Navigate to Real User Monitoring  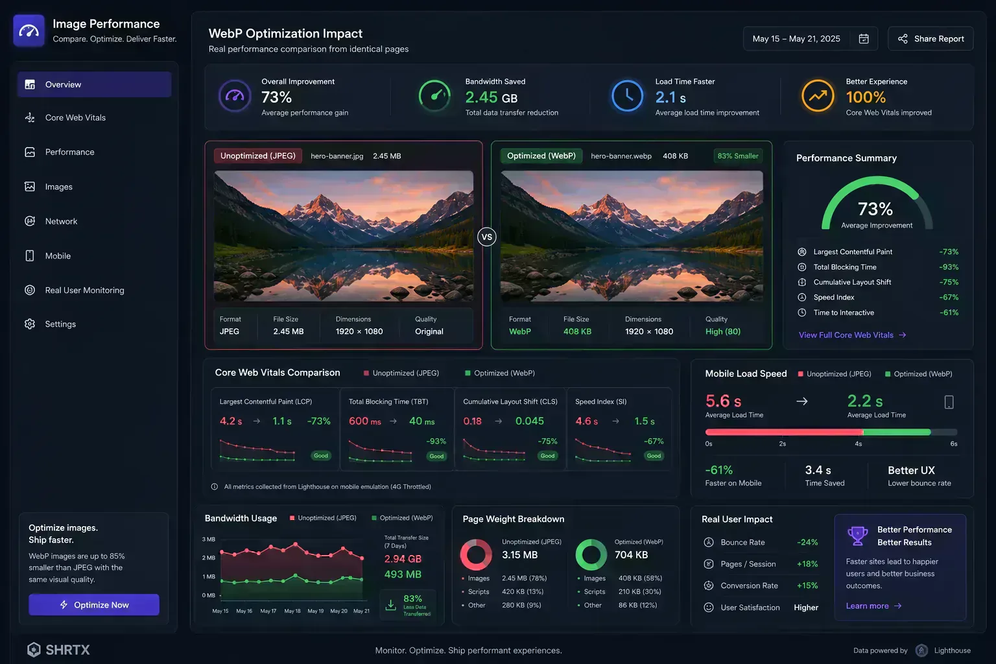pyautogui.click(x=94, y=290)
